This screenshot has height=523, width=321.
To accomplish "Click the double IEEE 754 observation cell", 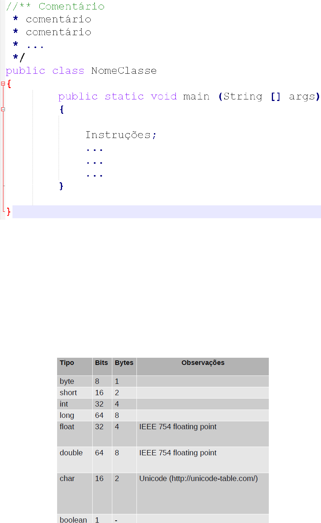I will point(178,453).
